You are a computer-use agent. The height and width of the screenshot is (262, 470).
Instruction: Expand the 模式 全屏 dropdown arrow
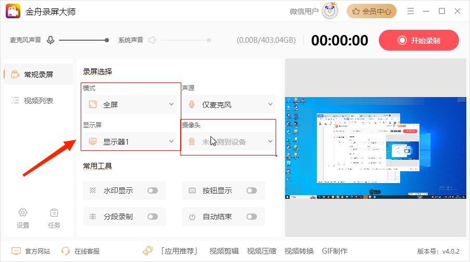click(x=171, y=104)
